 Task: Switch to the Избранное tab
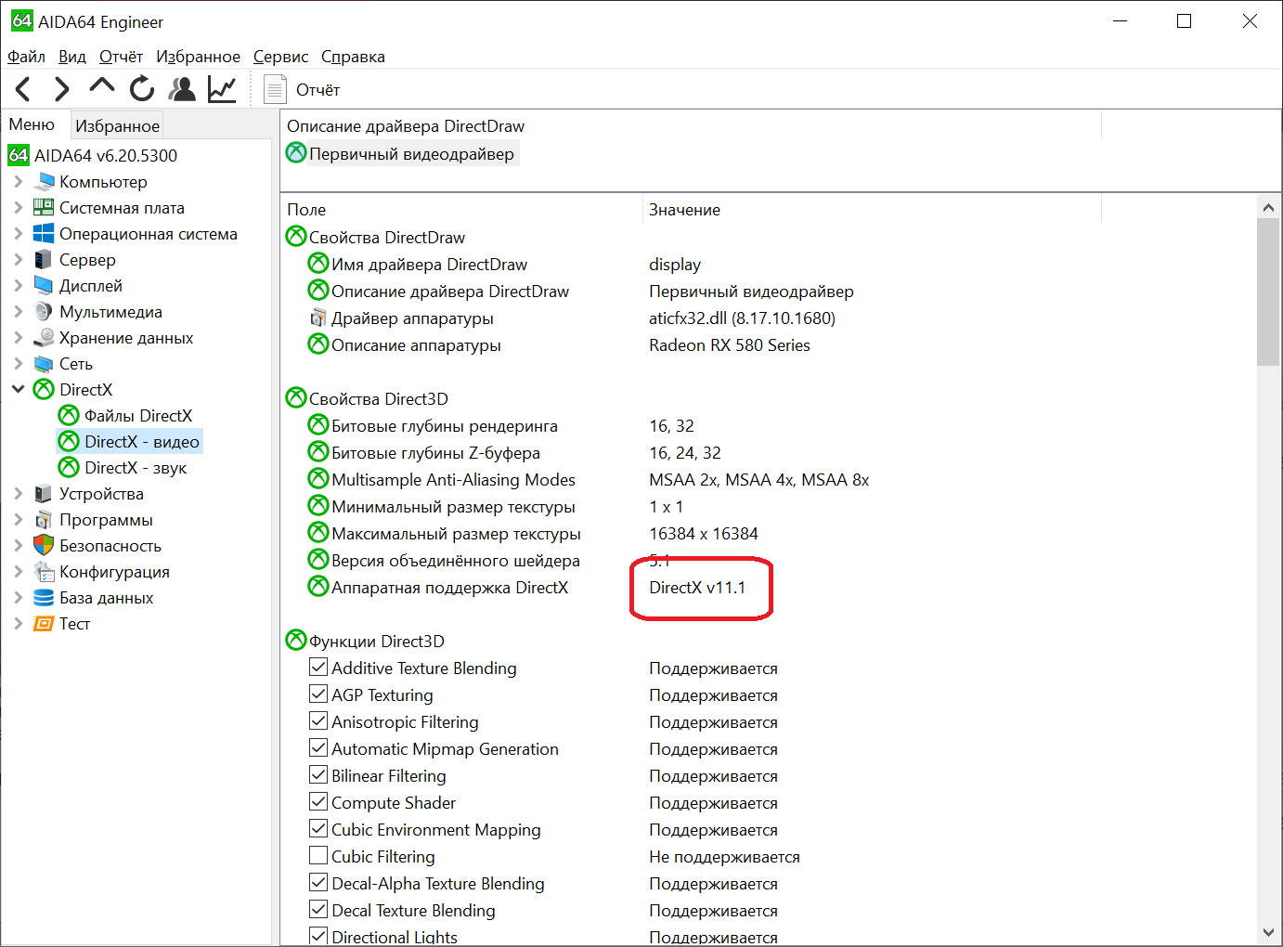[x=117, y=125]
